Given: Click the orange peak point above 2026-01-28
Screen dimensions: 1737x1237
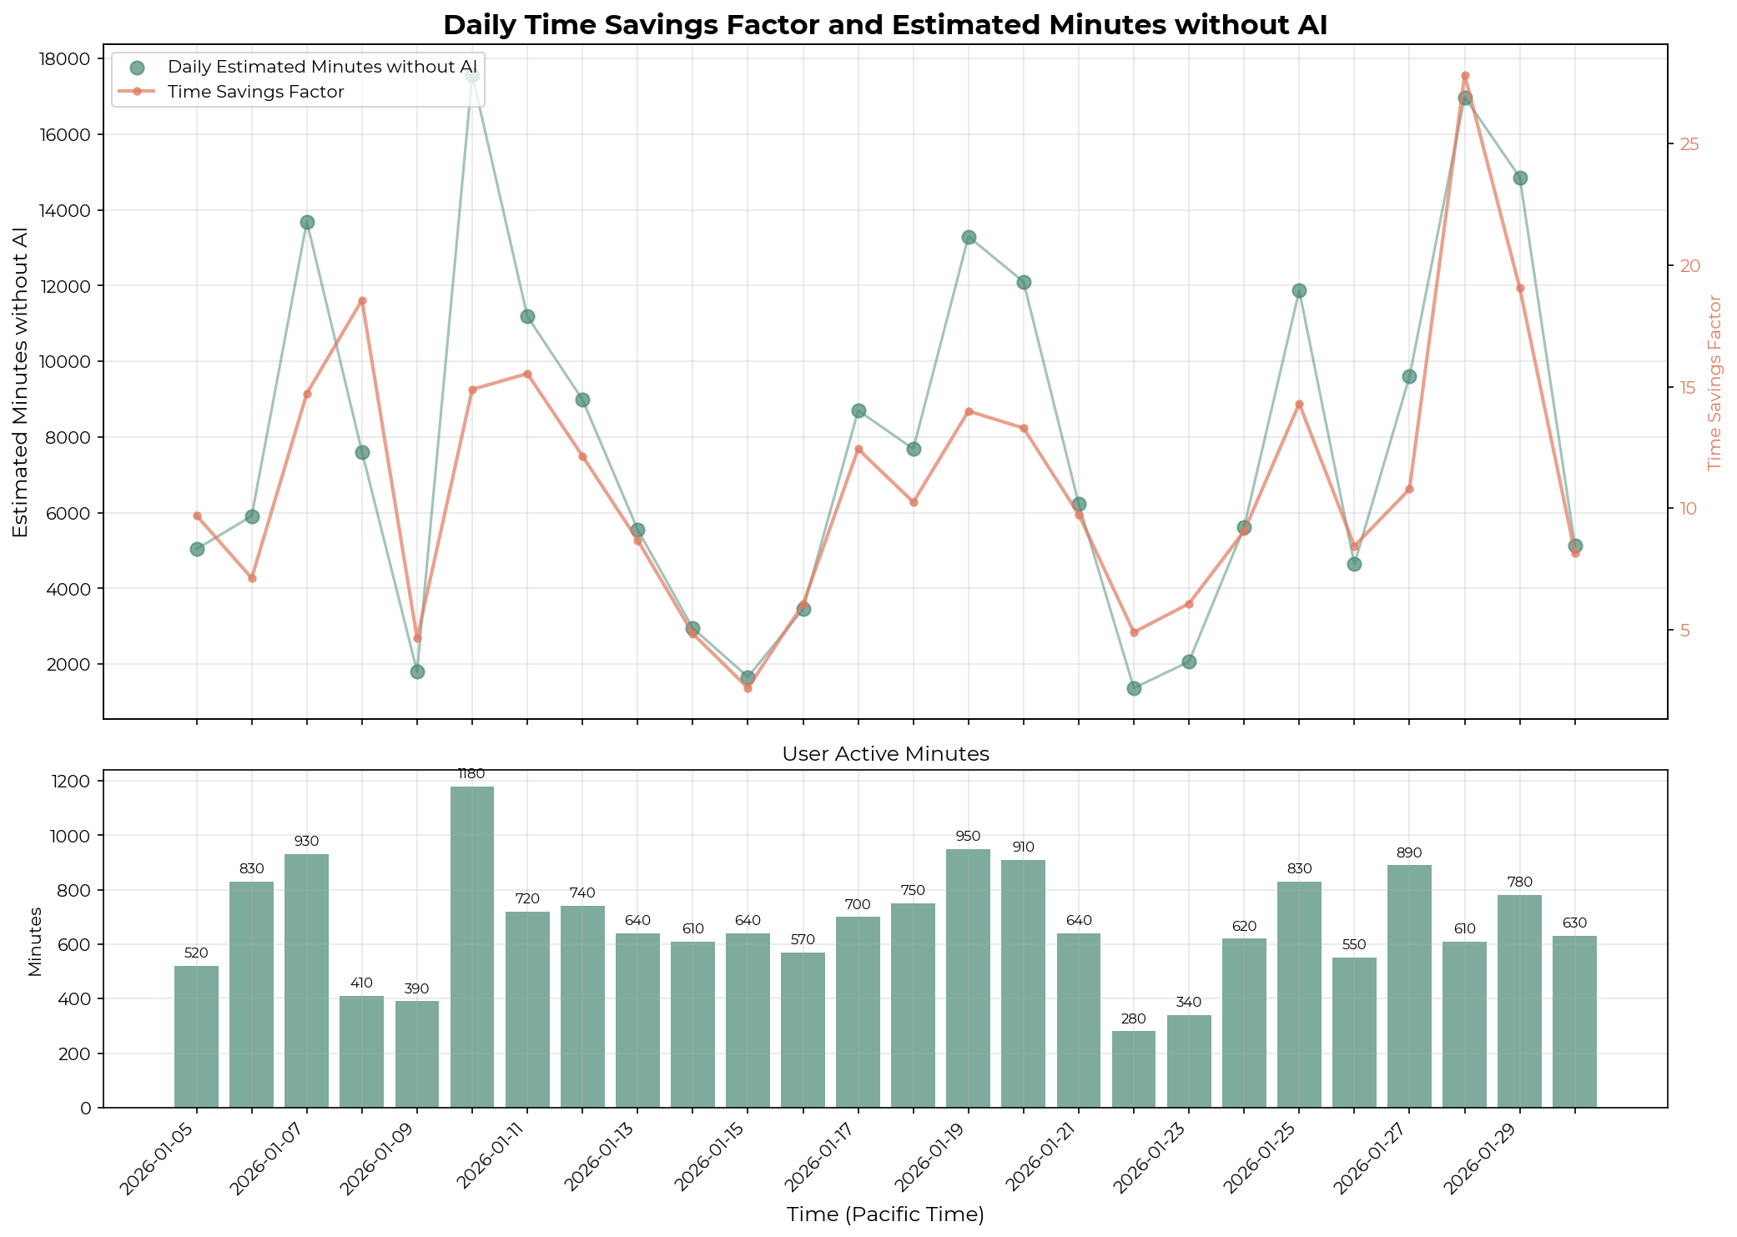Looking at the screenshot, I should (1466, 75).
